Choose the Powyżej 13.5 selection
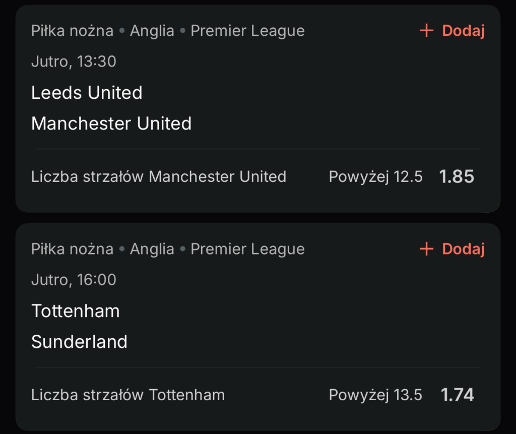The height and width of the screenshot is (434, 516). tap(375, 395)
